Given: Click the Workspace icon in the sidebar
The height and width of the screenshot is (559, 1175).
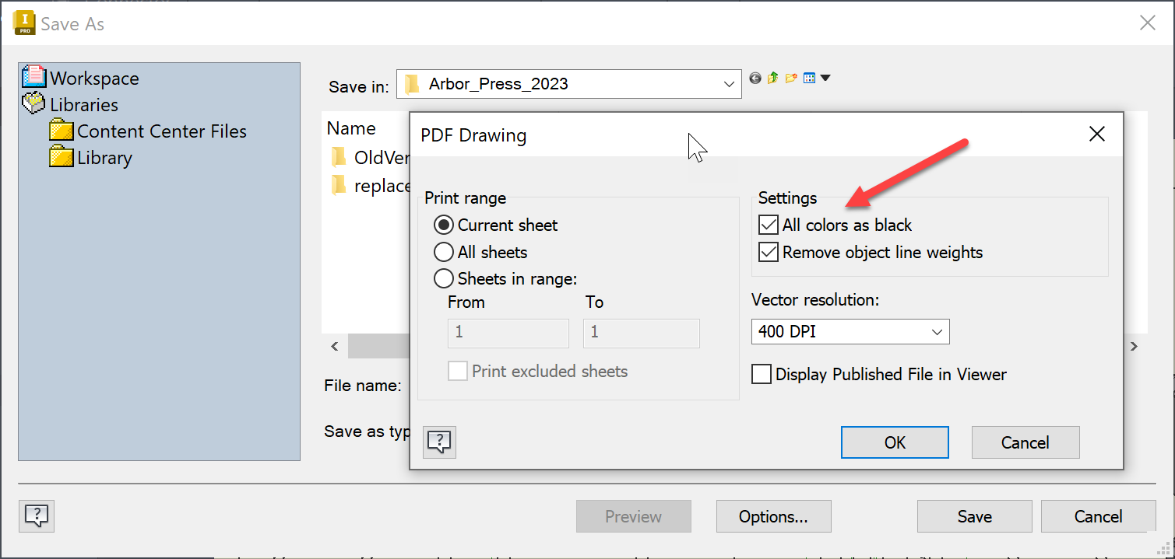Looking at the screenshot, I should click(x=35, y=78).
